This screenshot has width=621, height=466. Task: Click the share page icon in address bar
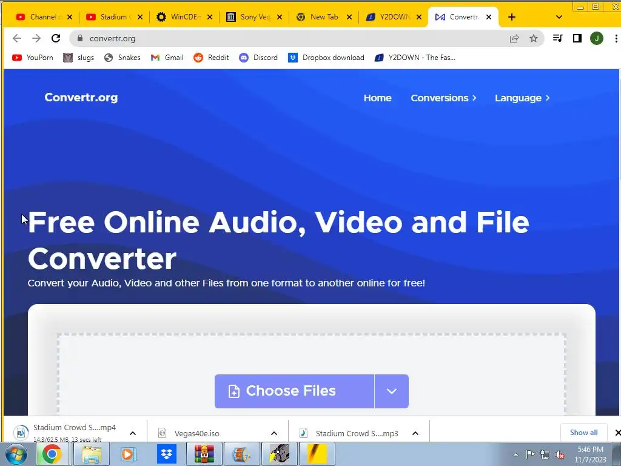[514, 38]
